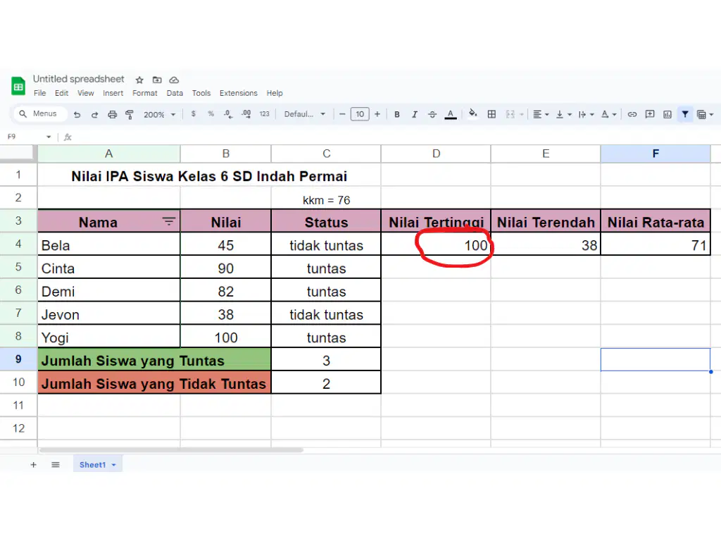The width and height of the screenshot is (721, 541).
Task: Open the Tools menu
Action: [x=201, y=93]
